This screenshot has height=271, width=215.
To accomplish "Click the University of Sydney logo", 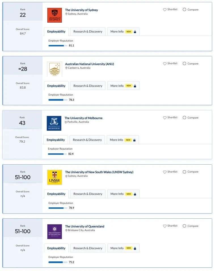I will 54,15.
